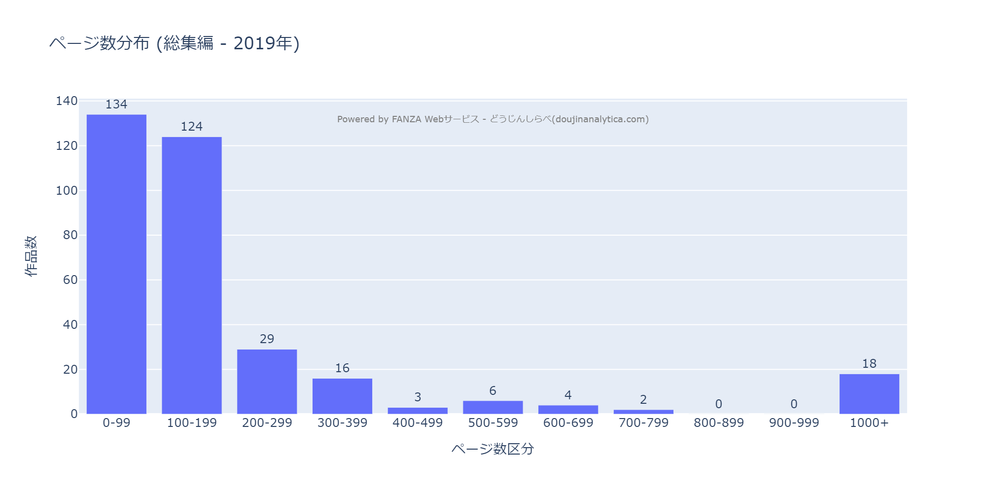
Task: Click the 600-699 bar showing 4
Action: 568,410
